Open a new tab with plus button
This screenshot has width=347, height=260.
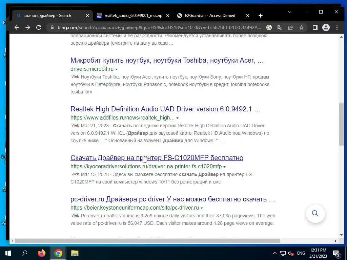pyautogui.click(x=261, y=16)
